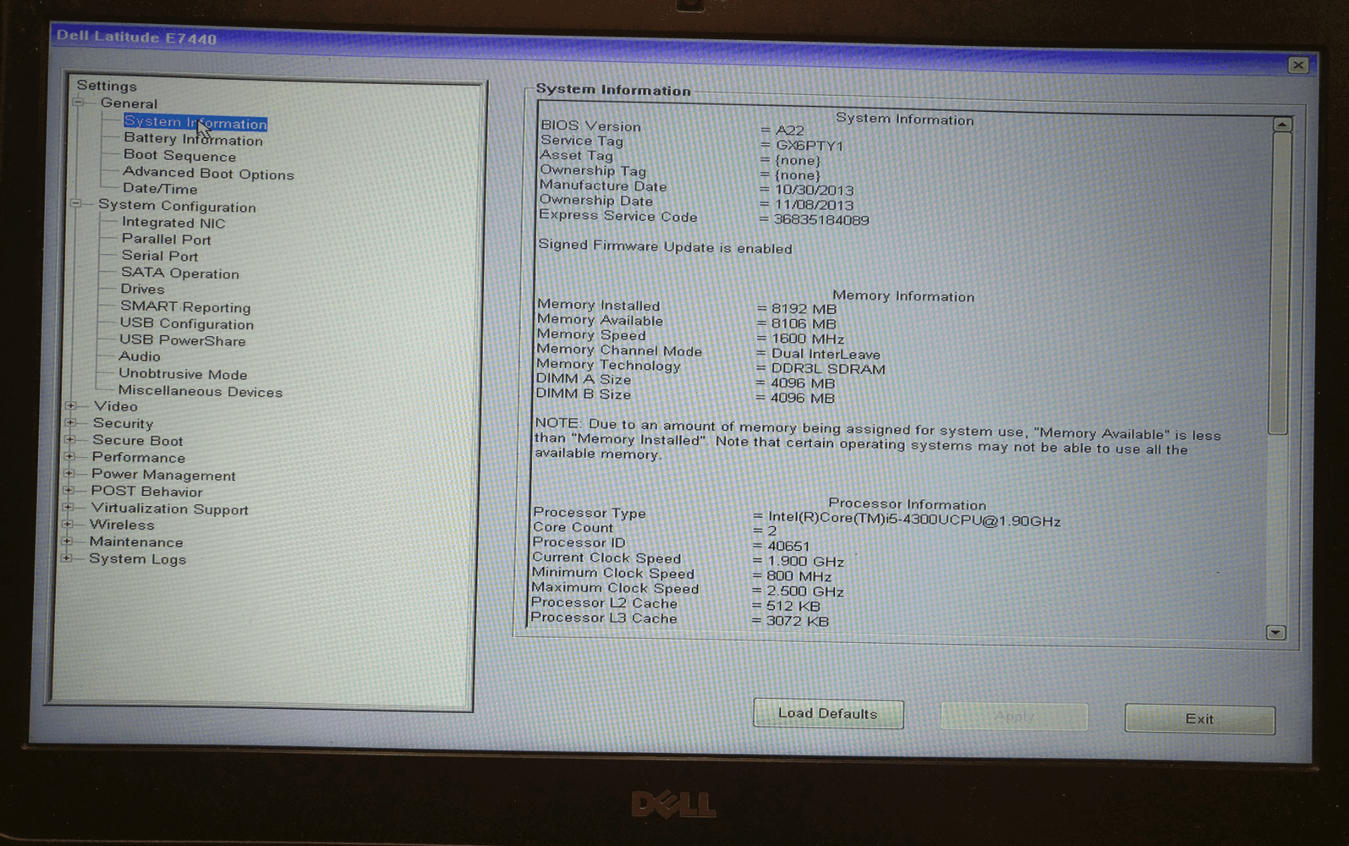Image resolution: width=1349 pixels, height=846 pixels.
Task: Click the Ownership Date value 11/08/2013
Action: tap(814, 205)
